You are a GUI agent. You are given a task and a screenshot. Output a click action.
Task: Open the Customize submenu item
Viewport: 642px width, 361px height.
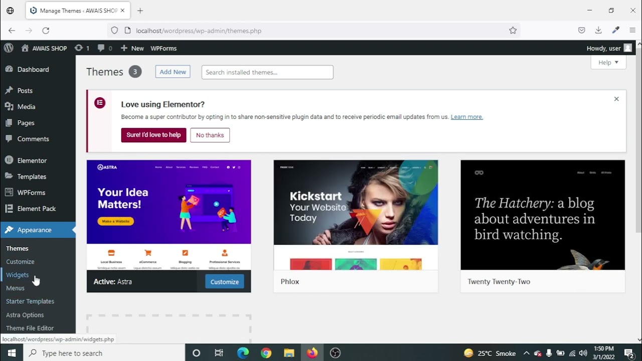(20, 262)
